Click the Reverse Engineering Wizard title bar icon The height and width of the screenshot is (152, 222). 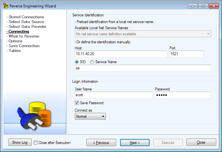point(6,6)
